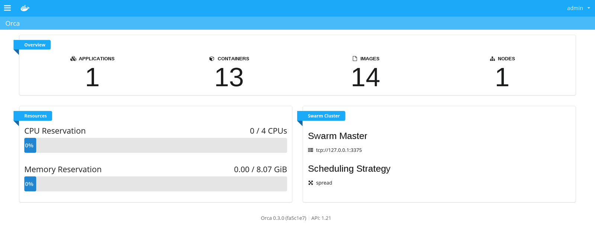Click the Swarm Master heading

coord(337,136)
